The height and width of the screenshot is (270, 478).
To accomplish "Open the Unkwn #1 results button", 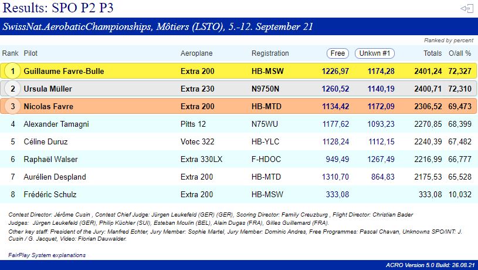I will click(375, 53).
